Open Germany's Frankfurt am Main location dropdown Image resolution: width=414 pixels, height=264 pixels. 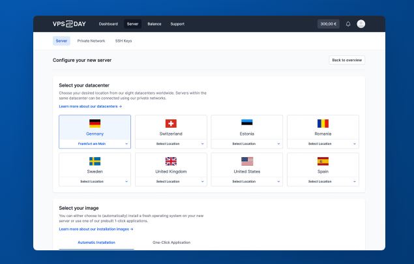click(95, 143)
